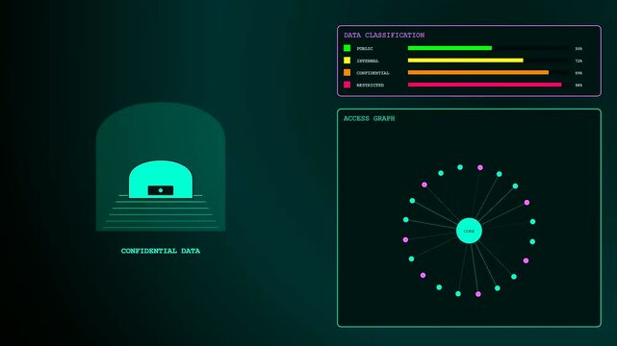
Task: Click the black lock slot on the vault
Action: [x=161, y=190]
